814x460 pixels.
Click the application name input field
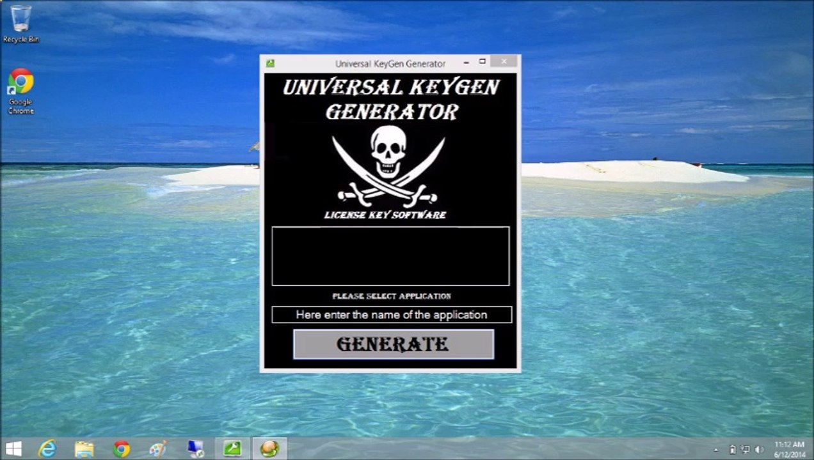[392, 314]
